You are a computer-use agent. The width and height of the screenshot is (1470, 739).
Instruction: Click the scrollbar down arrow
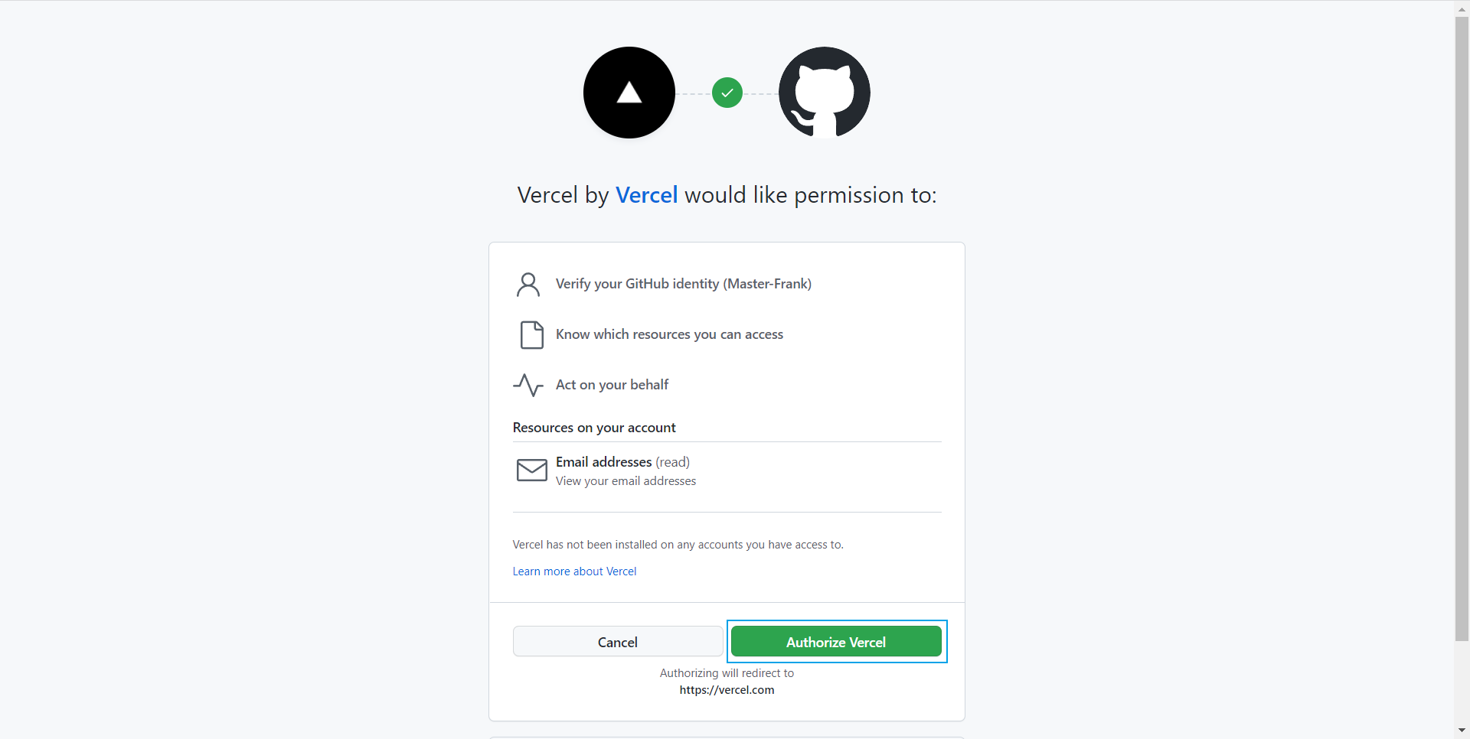pyautogui.click(x=1462, y=731)
